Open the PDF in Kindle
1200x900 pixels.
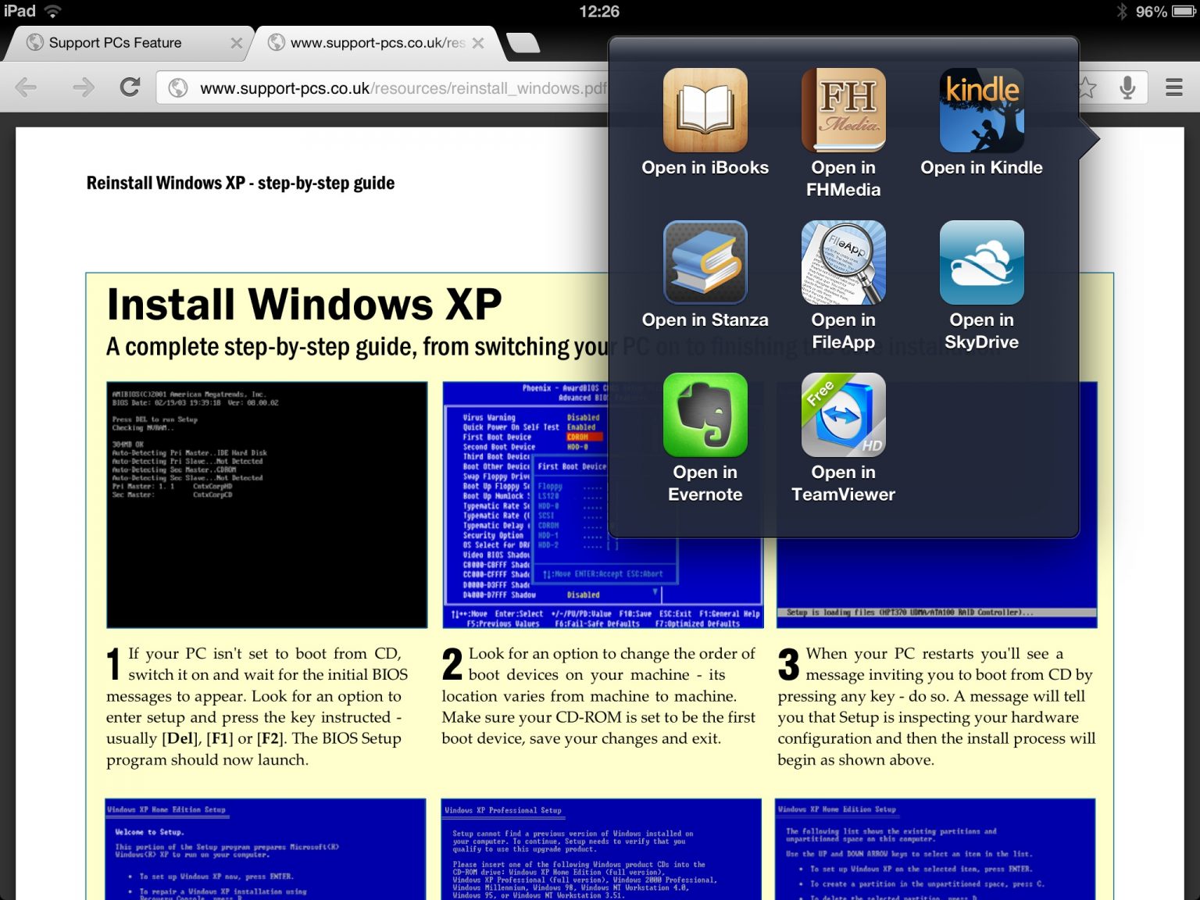(x=981, y=123)
